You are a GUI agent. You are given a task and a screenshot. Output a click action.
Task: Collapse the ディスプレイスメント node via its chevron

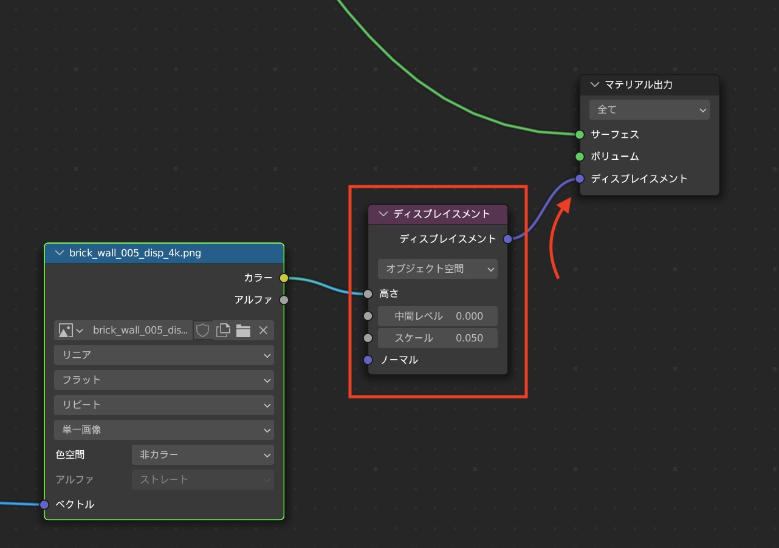(x=383, y=214)
